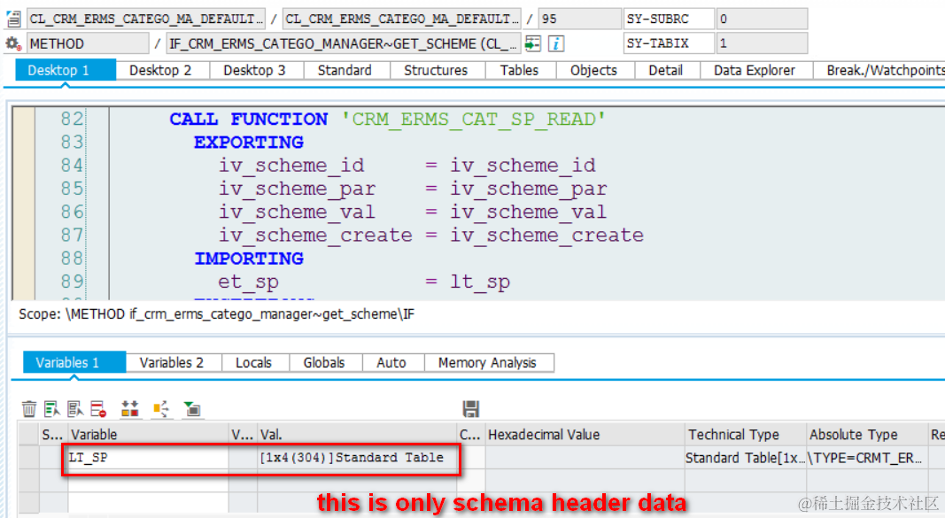Click the SY-TABIX value 1 field
Screen dimensions: 945x518
point(761,43)
